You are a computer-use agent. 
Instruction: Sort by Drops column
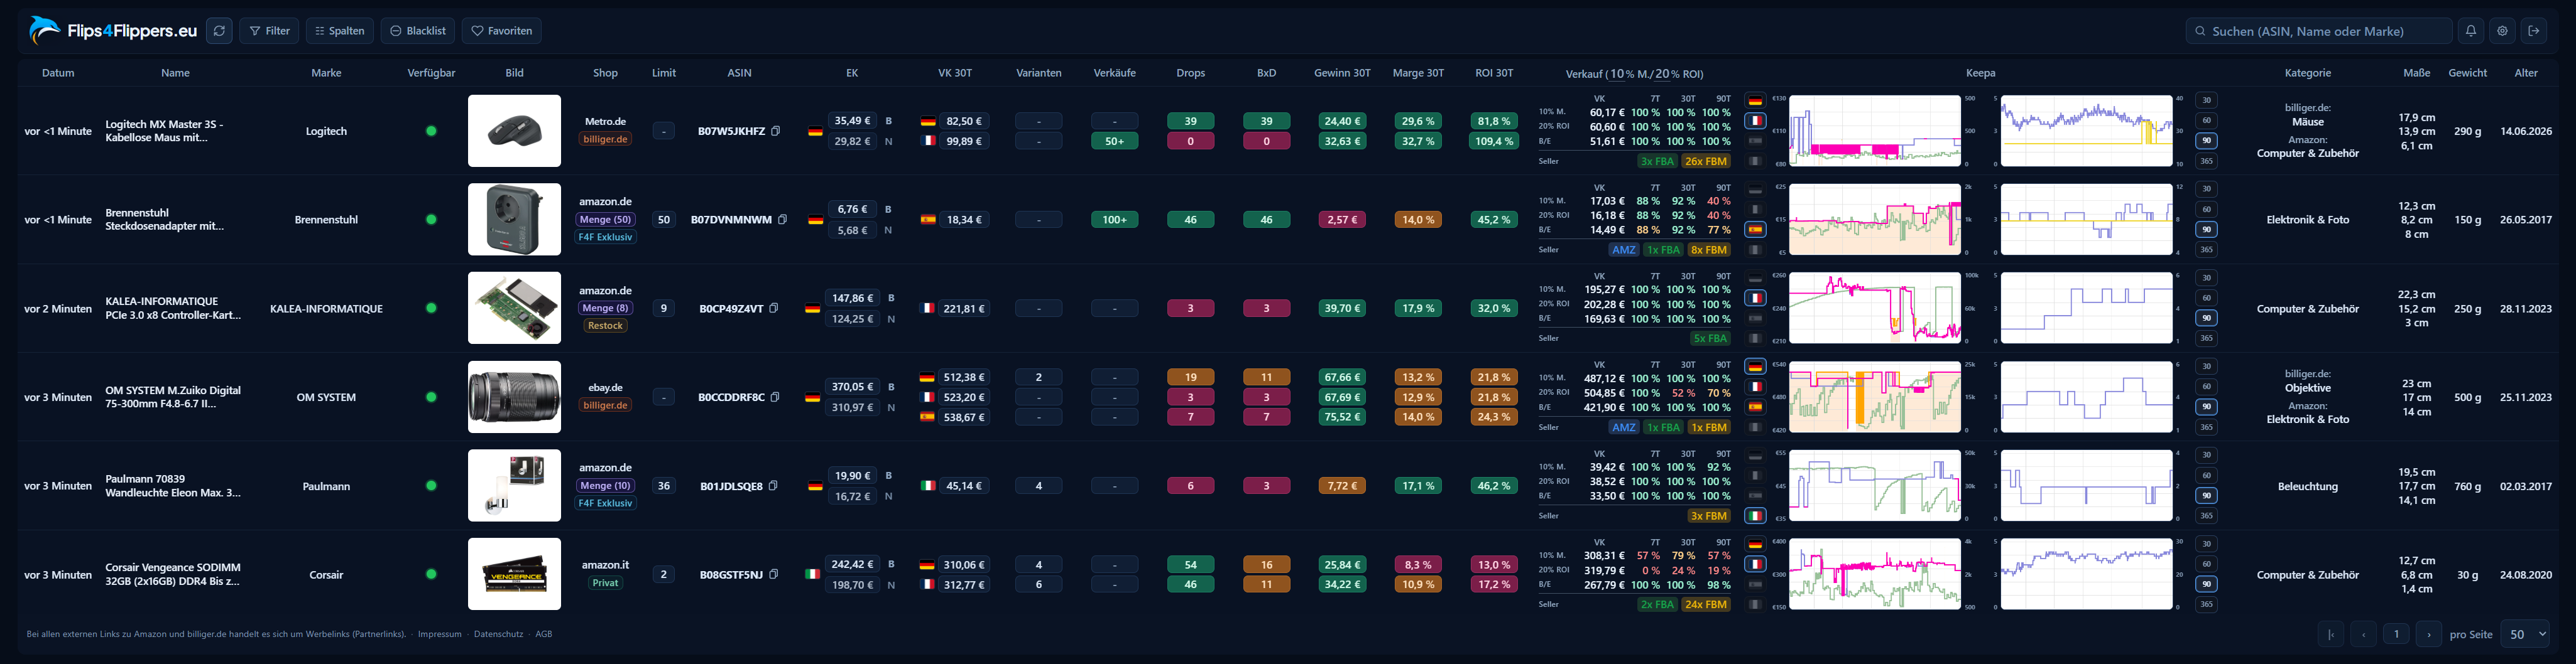point(1190,73)
